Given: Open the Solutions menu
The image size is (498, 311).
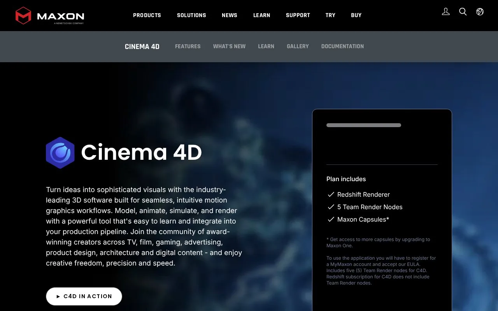Looking at the screenshot, I should pos(191,15).
